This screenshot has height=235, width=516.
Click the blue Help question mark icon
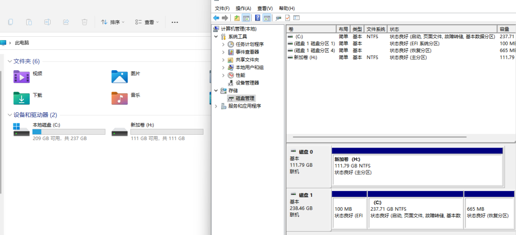click(x=258, y=18)
